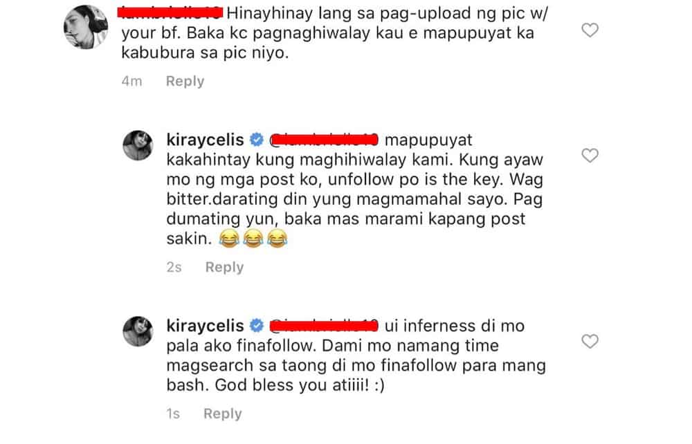
Task: Like the Hinayhinay top comment with heart
Action: point(590,30)
